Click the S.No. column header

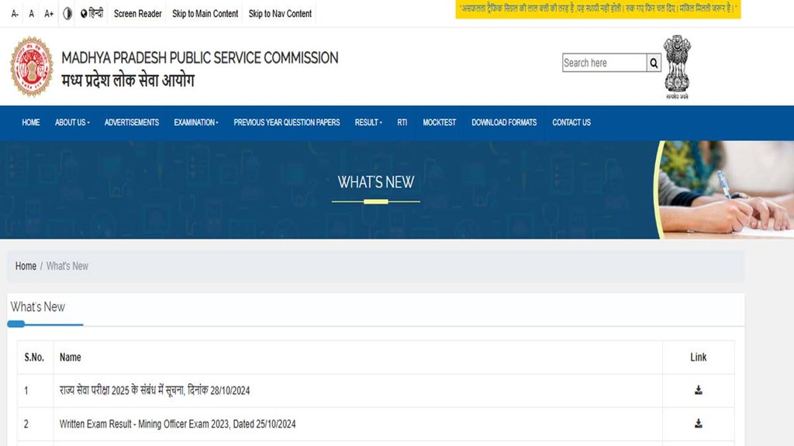point(34,357)
